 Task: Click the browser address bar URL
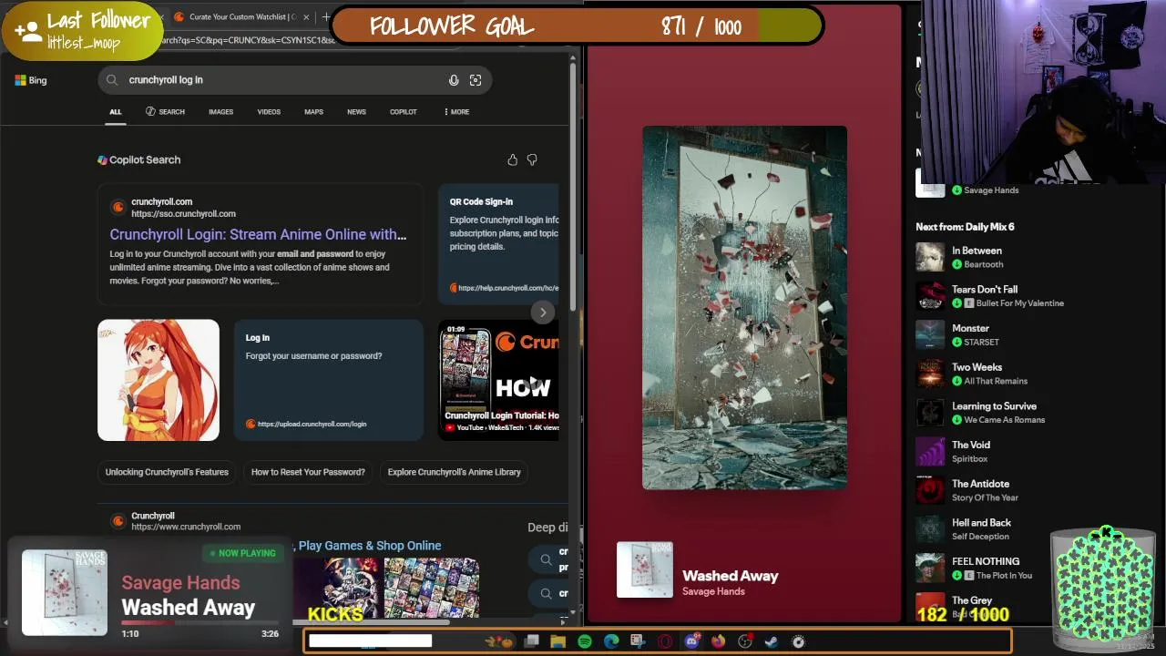click(x=246, y=40)
